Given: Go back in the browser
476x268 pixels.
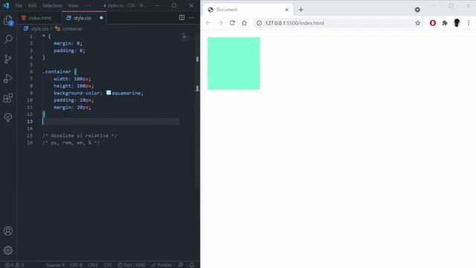Looking at the screenshot, I should tap(208, 23).
